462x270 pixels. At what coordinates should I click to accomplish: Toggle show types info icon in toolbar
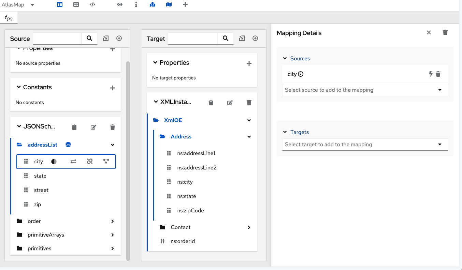pyautogui.click(x=136, y=5)
